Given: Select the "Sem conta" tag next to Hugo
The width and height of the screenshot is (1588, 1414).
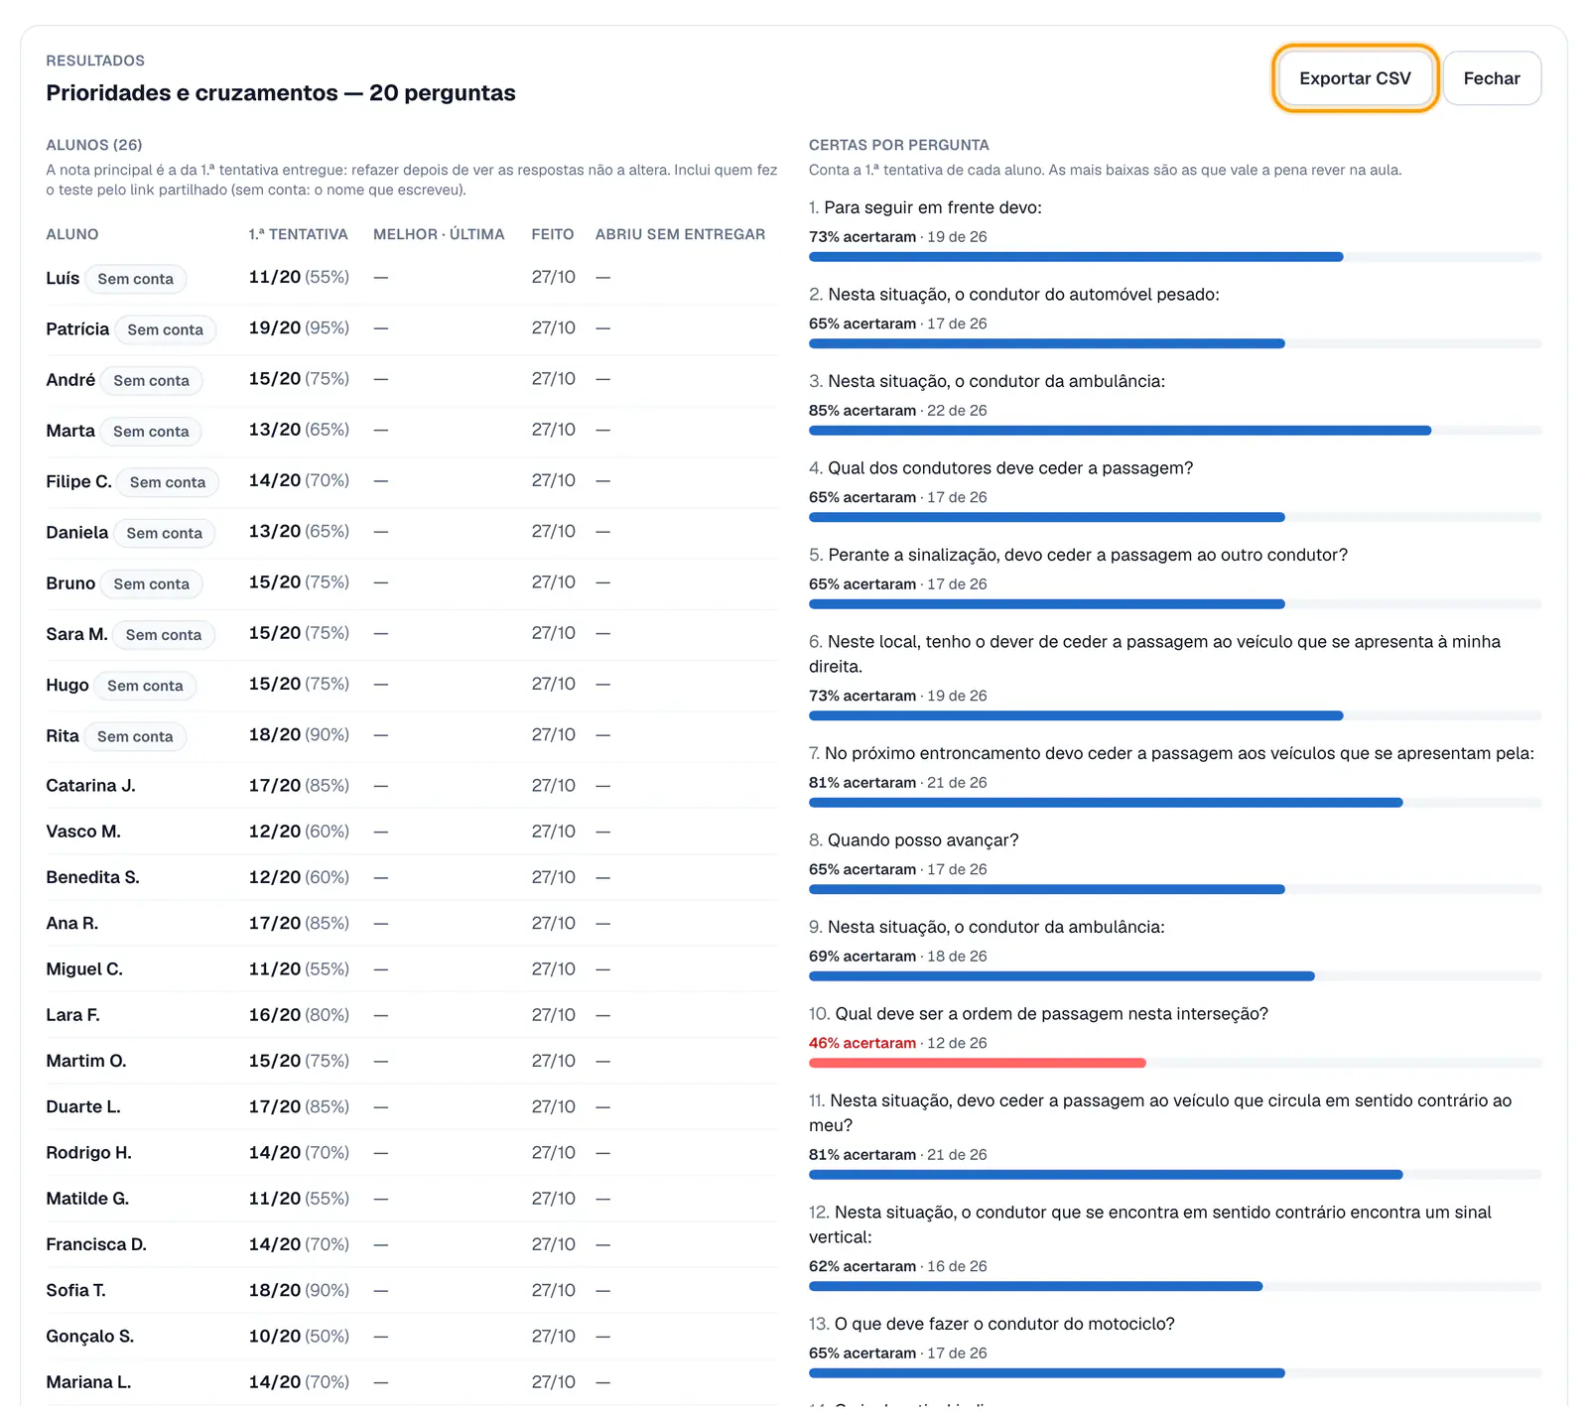Looking at the screenshot, I should click(145, 686).
